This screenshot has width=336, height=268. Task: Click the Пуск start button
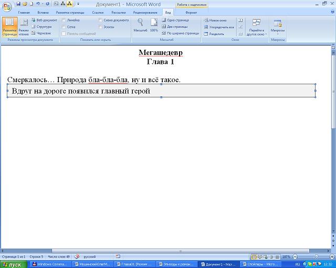(x=12, y=264)
